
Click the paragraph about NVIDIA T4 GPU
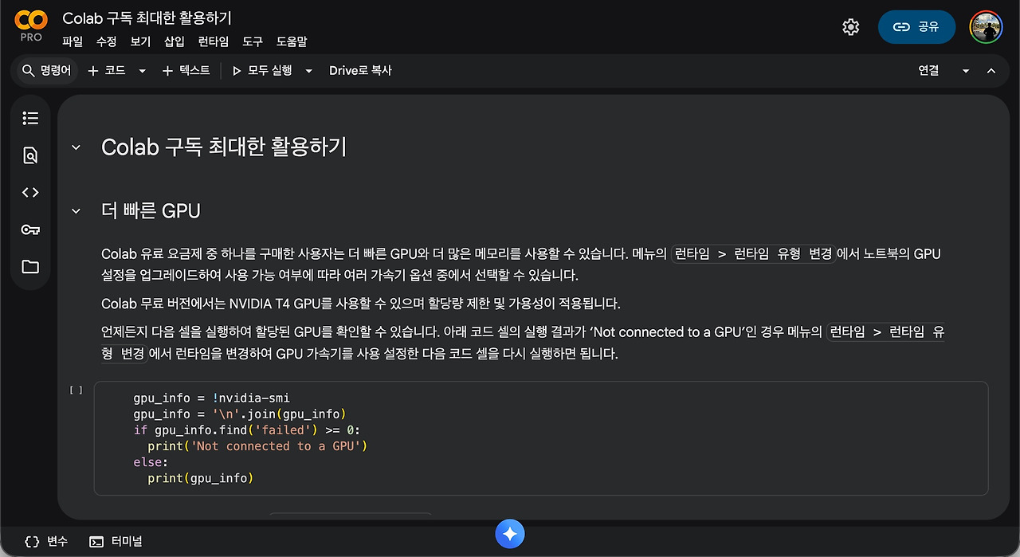coord(361,304)
